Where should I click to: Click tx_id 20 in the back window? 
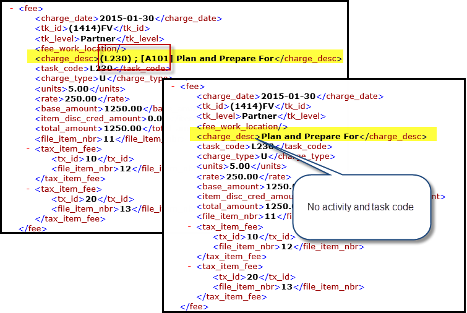93,199
